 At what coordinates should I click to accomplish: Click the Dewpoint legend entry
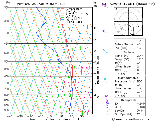click(x=69, y=11)
